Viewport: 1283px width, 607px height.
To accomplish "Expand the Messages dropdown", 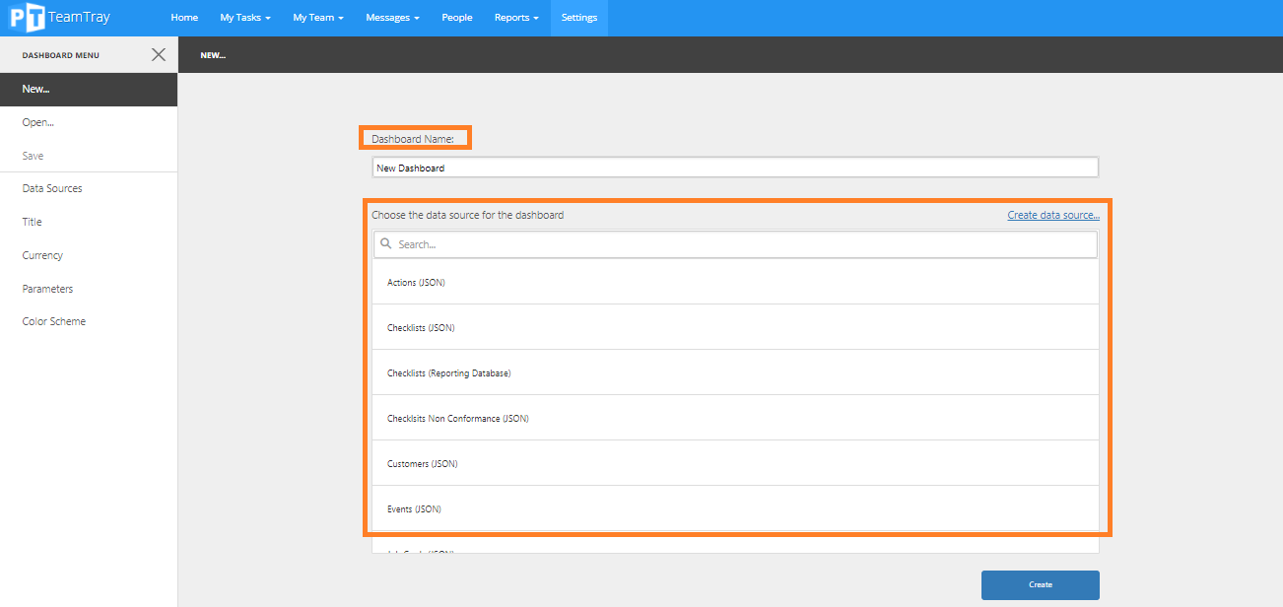I will [x=391, y=17].
